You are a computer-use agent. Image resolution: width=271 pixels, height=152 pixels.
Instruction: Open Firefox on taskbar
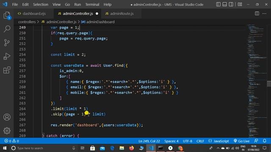[132, 148]
